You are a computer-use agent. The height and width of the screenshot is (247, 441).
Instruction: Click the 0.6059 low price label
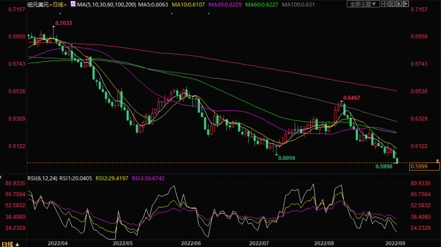[287, 158]
